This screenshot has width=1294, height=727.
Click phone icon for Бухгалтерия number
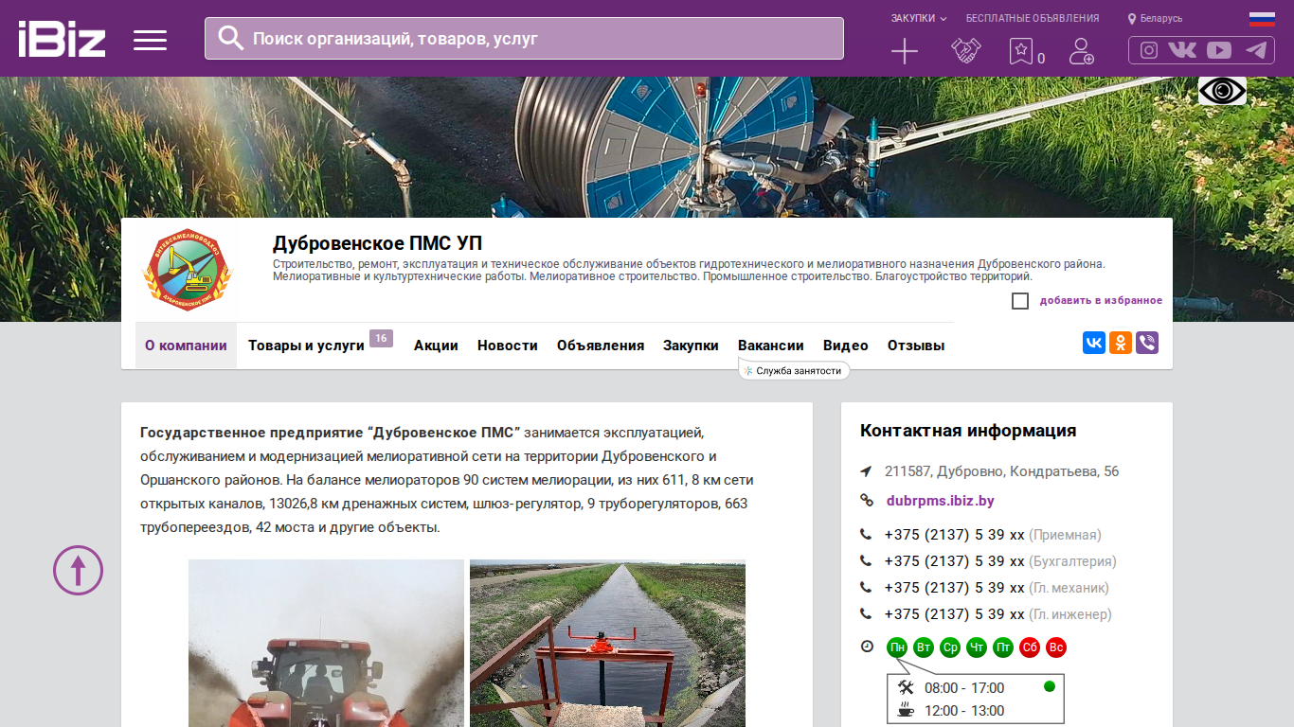tap(866, 561)
